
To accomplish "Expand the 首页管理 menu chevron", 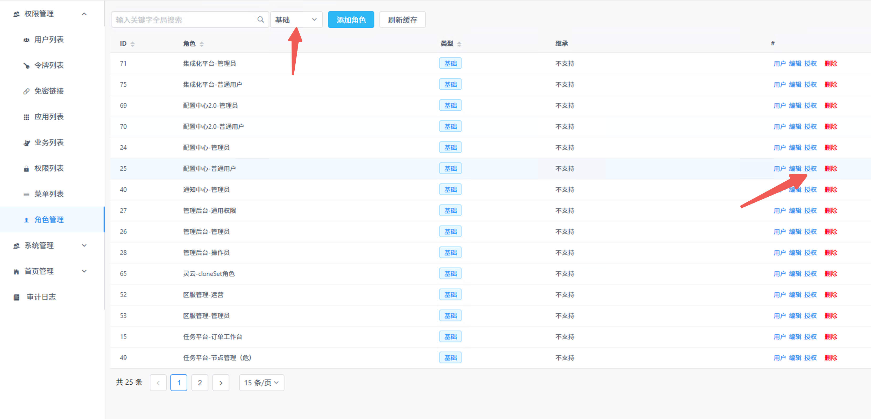I will [x=85, y=271].
